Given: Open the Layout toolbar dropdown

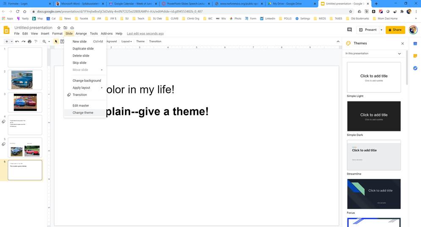Looking at the screenshot, I should click(x=126, y=41).
